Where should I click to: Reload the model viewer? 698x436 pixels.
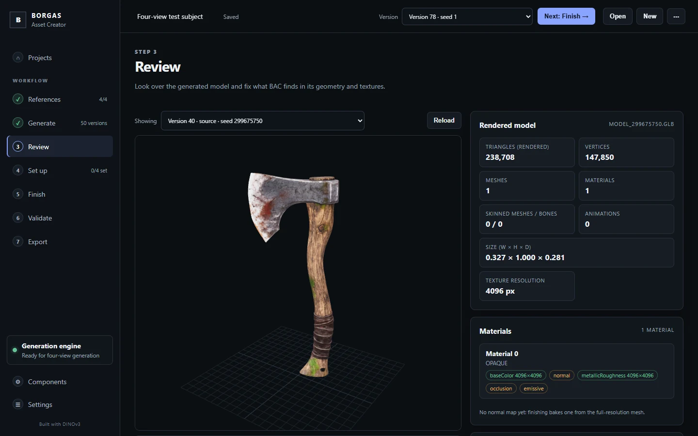(x=444, y=121)
